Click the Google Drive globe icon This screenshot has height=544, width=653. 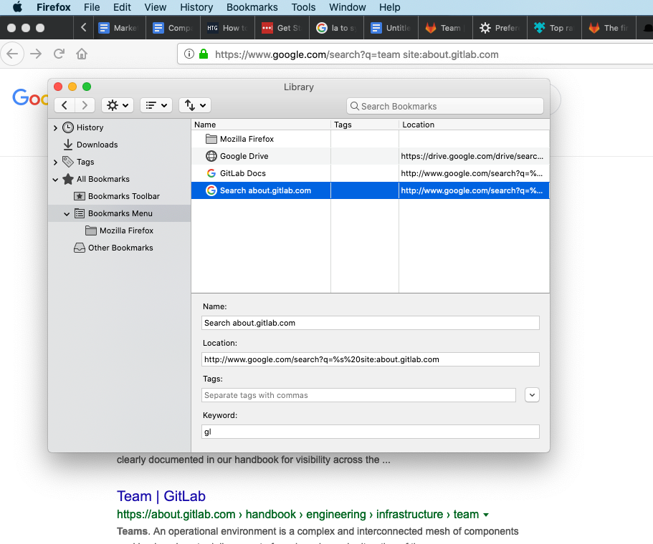(x=211, y=156)
